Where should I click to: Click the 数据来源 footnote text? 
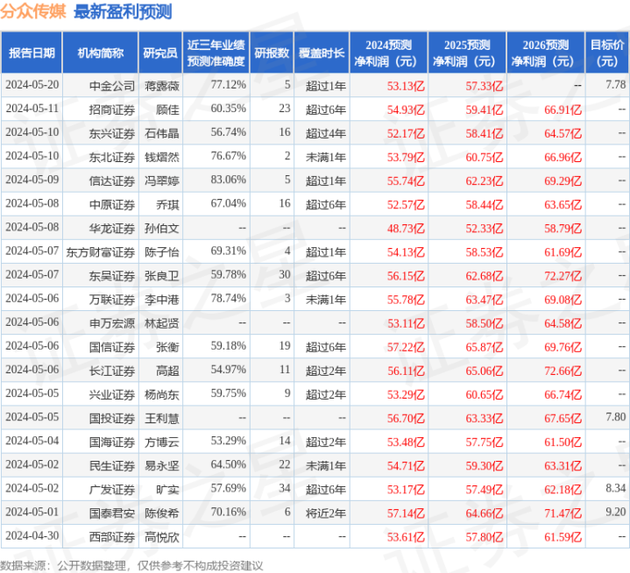click(131, 566)
